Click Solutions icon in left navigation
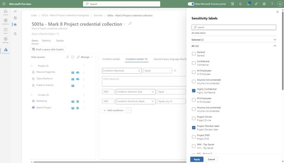Viewport: 284px width, 163px height. pyautogui.click(x=5, y=21)
